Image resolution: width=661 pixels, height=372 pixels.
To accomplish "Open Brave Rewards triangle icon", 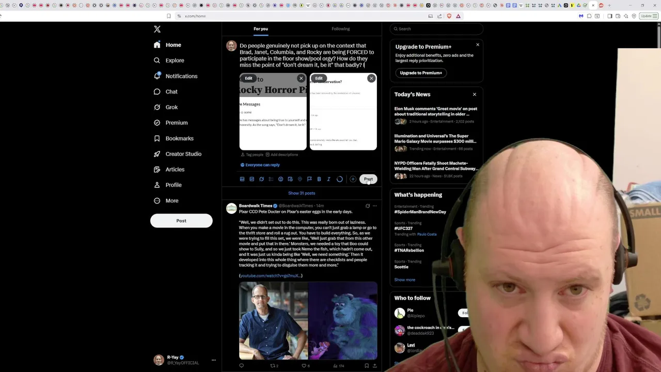I will [x=458, y=16].
